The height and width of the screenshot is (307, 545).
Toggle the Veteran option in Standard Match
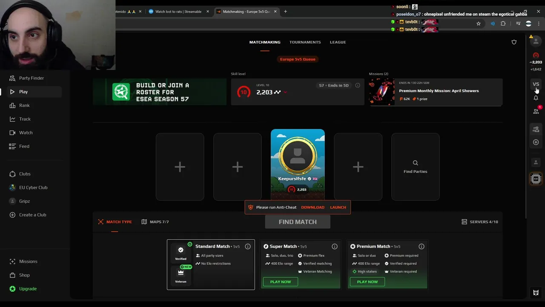tap(181, 275)
